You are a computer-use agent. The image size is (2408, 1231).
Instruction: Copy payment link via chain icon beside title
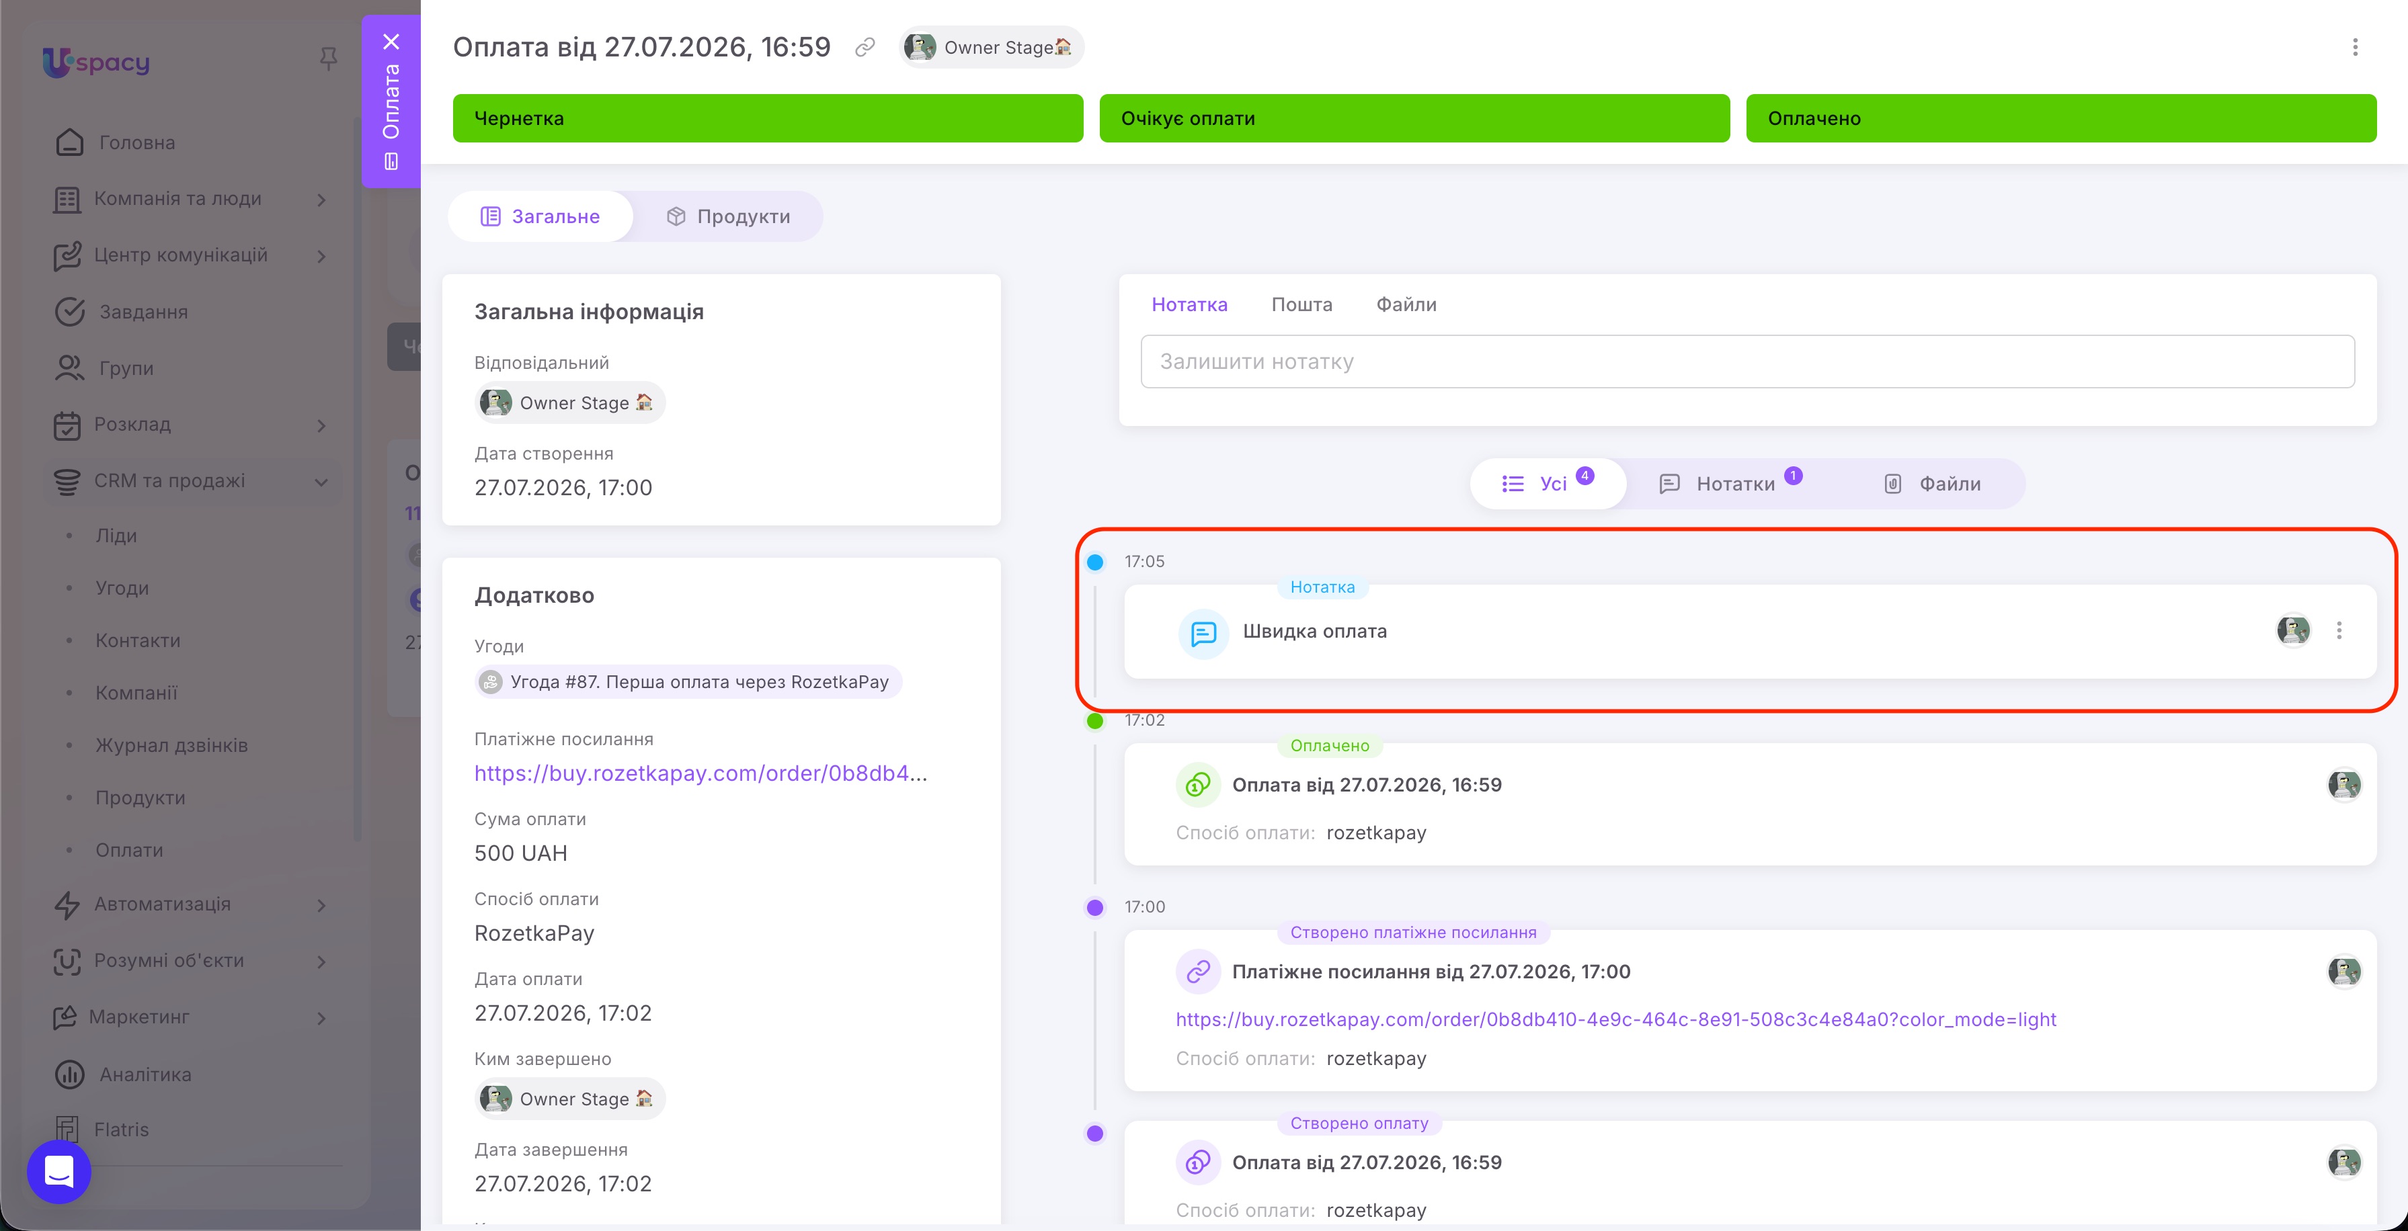(865, 47)
